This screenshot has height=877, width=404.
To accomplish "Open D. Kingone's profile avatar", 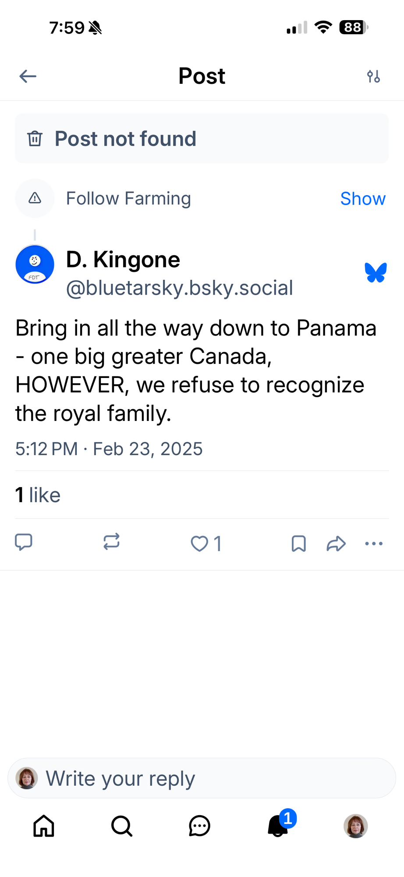I will (x=35, y=264).
